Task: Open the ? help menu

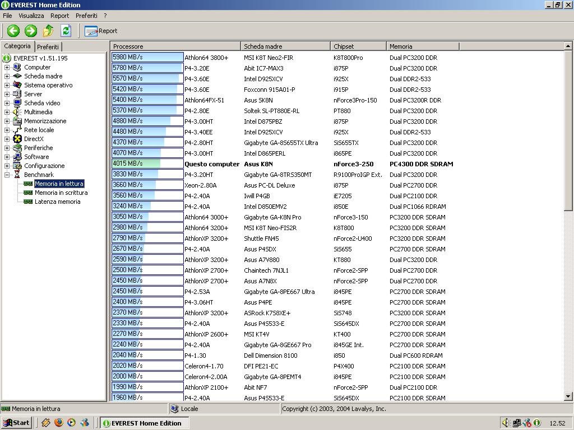Action: click(105, 16)
